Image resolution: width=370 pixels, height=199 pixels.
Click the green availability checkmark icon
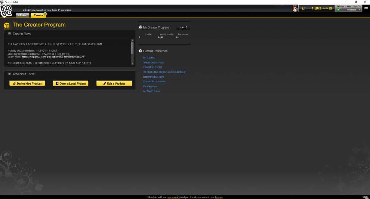tap(338, 10)
